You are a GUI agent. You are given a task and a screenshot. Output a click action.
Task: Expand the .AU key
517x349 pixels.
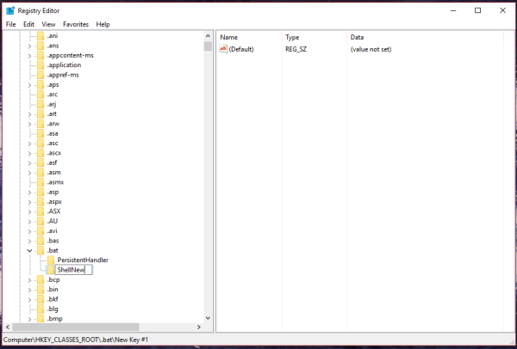(29, 222)
